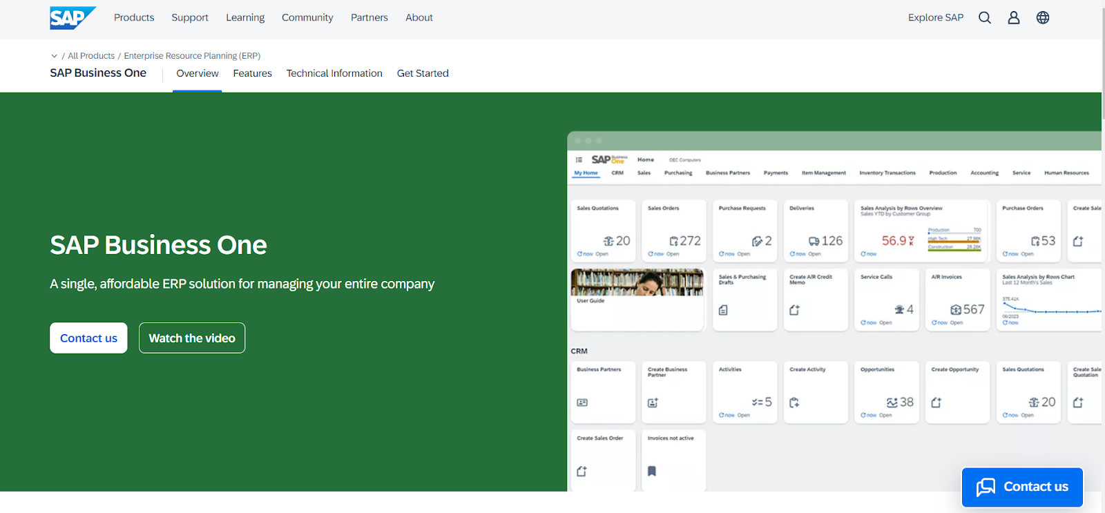Open Deliveries tile showing 126
The image size is (1105, 513).
click(816, 231)
